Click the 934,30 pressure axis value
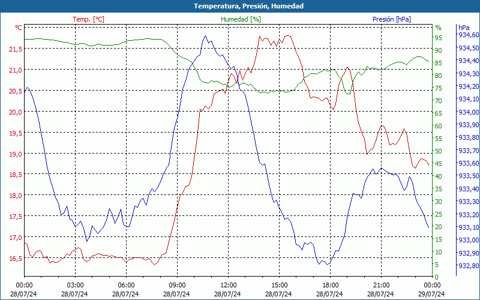This screenshot has height=300, width=480. 469,73
